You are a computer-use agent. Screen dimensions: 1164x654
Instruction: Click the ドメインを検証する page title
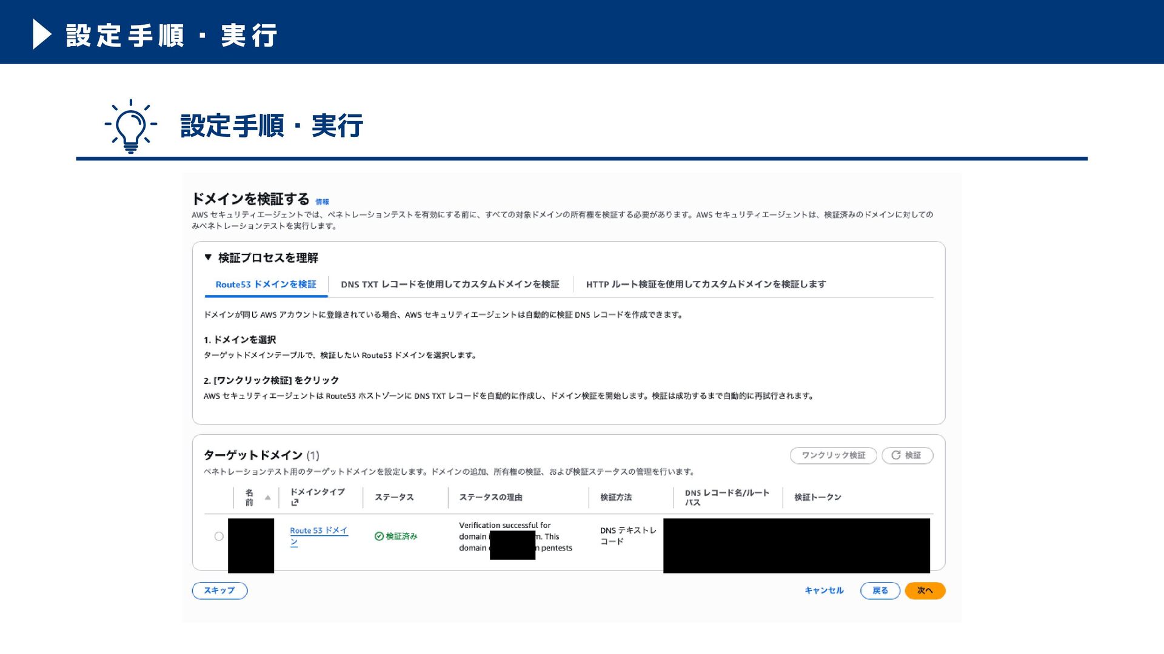(250, 199)
